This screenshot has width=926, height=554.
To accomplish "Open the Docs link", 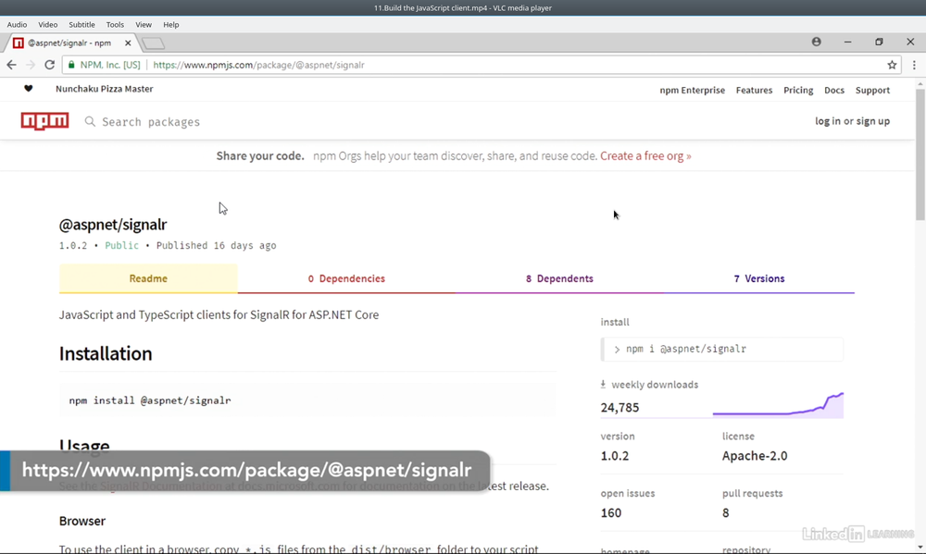I will pos(834,91).
